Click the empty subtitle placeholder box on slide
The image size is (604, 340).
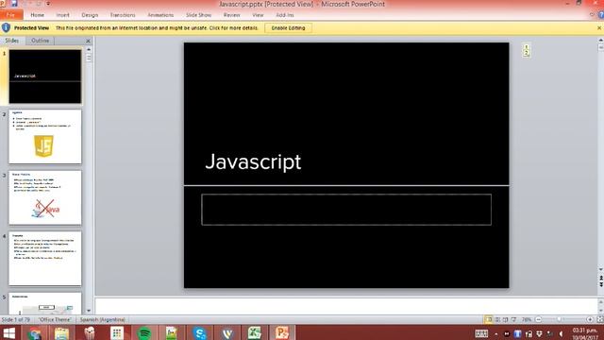pos(346,210)
